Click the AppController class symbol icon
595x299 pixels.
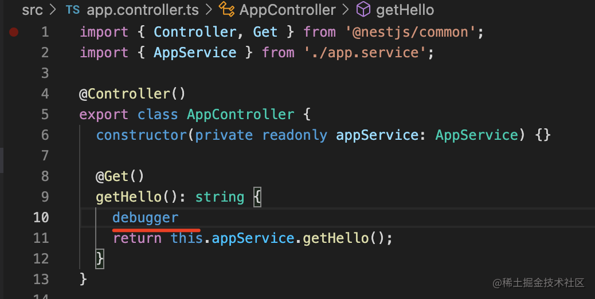pos(226,10)
